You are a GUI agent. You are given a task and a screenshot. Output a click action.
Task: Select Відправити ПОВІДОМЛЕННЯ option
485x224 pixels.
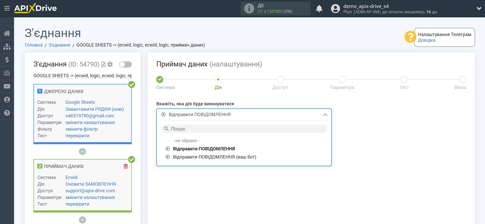tap(204, 149)
